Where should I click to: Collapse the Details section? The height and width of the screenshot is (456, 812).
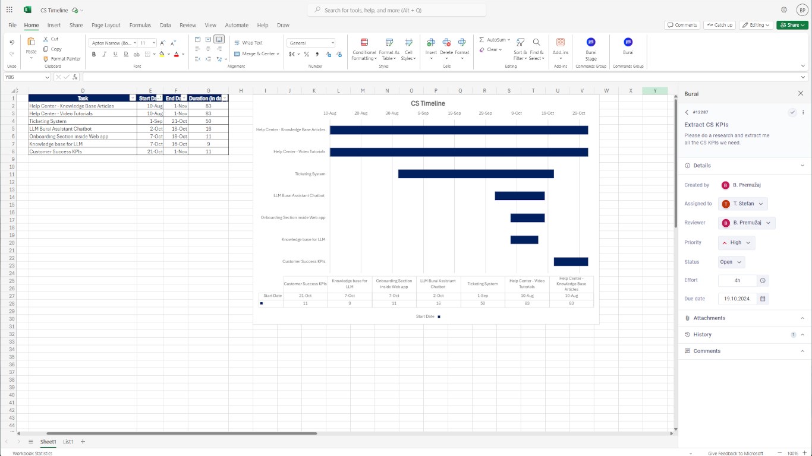[745, 166]
